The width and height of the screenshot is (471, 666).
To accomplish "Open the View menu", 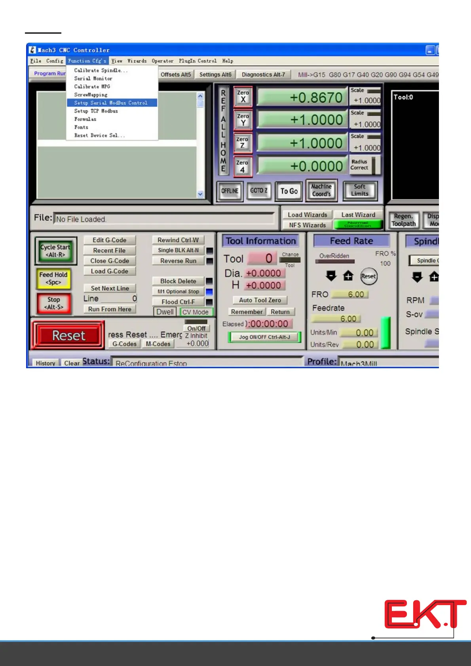I will tap(117, 61).
